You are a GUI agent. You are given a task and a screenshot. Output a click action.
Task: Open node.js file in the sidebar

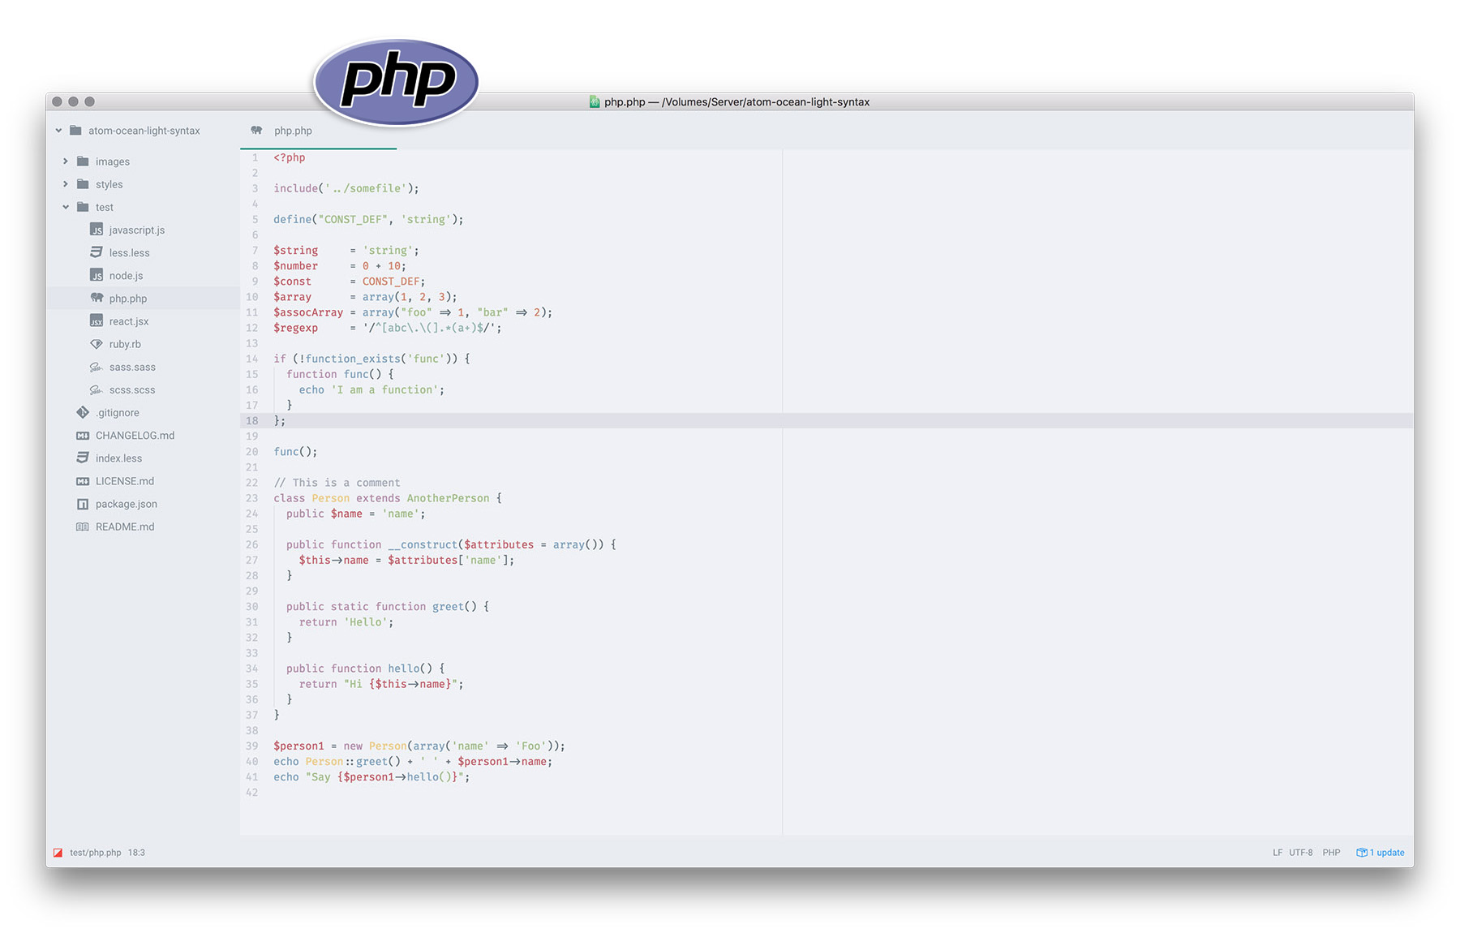pyautogui.click(x=126, y=276)
